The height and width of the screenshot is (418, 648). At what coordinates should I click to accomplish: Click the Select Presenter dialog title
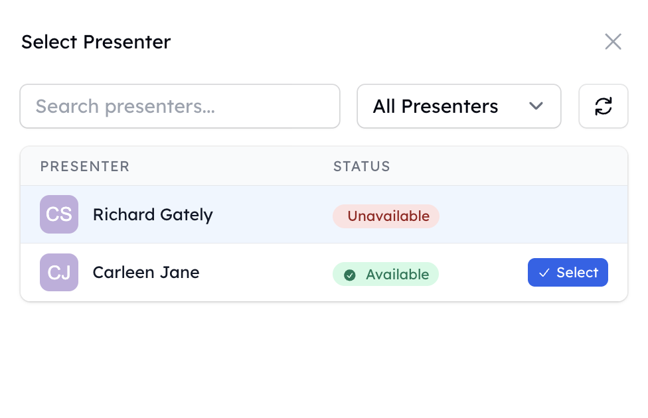pos(96,42)
